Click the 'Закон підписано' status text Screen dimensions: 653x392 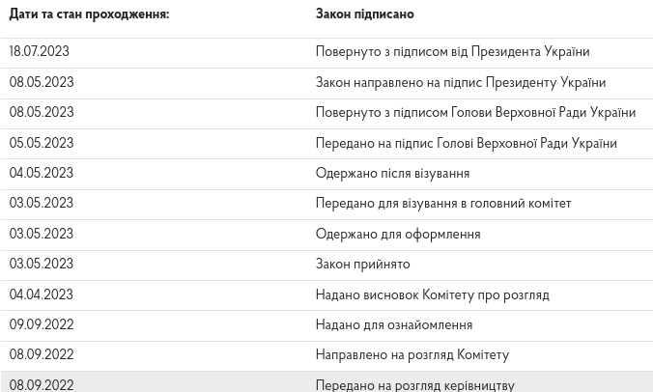click(364, 14)
